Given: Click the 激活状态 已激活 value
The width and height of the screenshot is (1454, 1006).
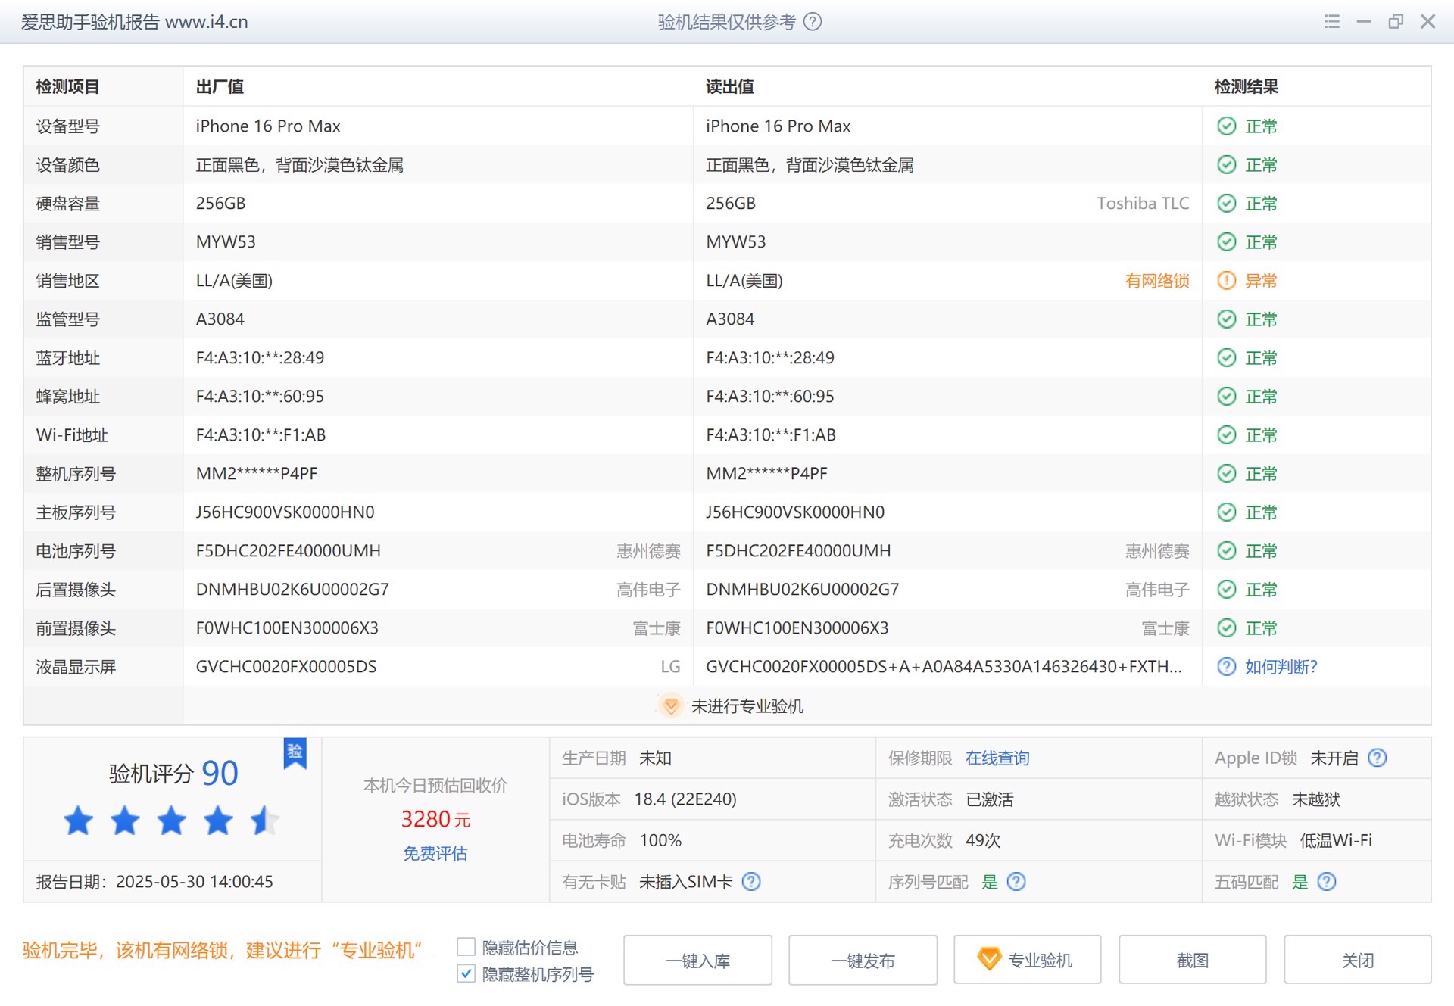Looking at the screenshot, I should tap(989, 799).
